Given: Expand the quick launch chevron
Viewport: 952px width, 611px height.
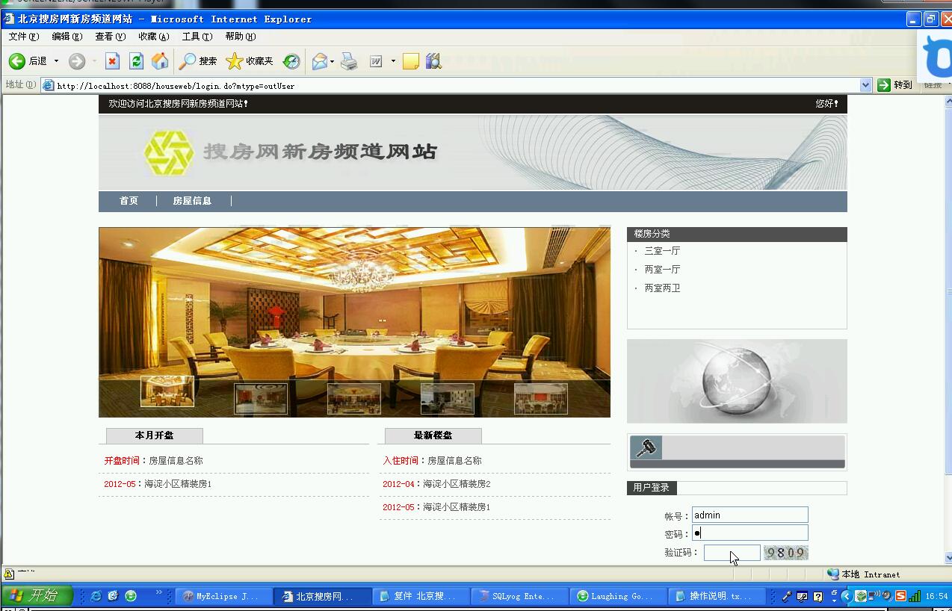Looking at the screenshot, I should 159,594.
